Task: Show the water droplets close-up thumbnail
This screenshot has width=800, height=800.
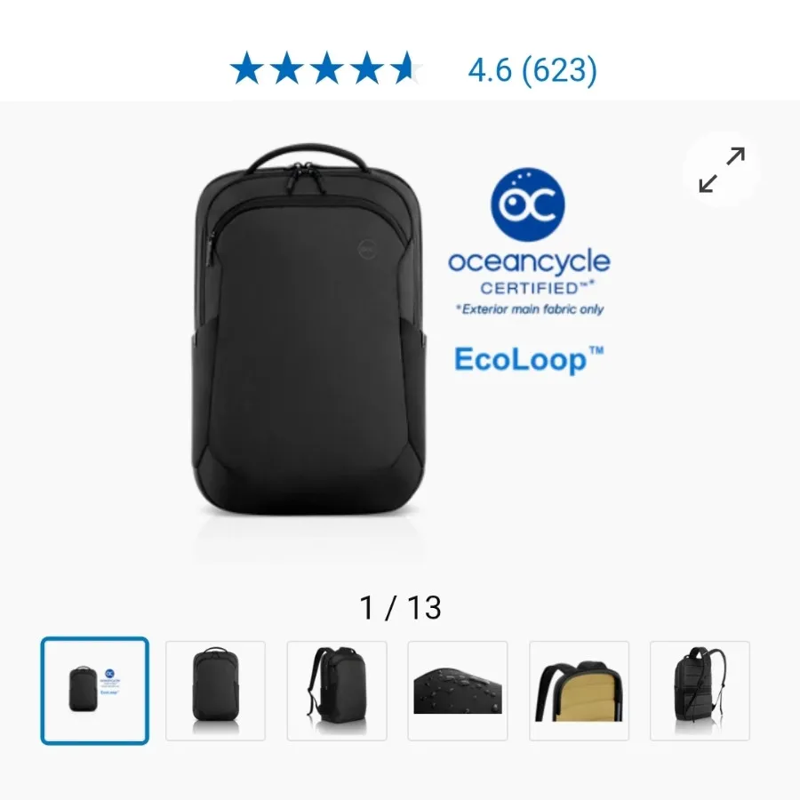Action: click(458, 691)
